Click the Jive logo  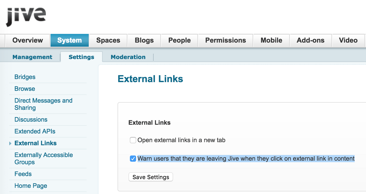coord(26,16)
